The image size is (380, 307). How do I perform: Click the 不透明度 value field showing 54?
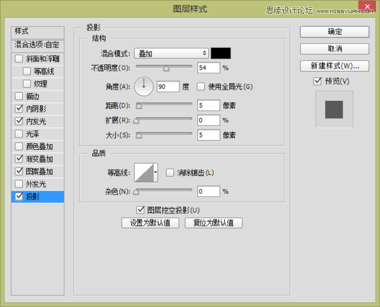[x=208, y=68]
